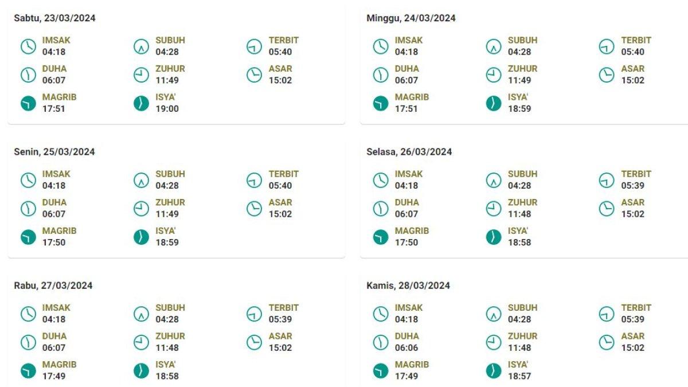
Task: Select the Minggu, 24/03/2024 date heading
Action: (x=411, y=18)
